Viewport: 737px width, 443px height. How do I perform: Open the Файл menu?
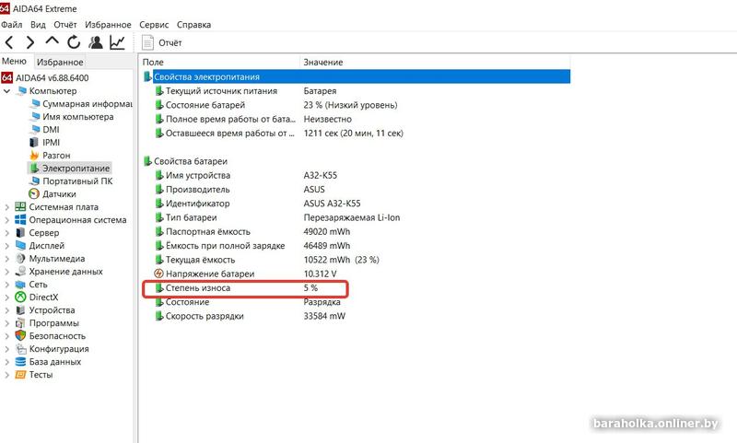tap(11, 25)
